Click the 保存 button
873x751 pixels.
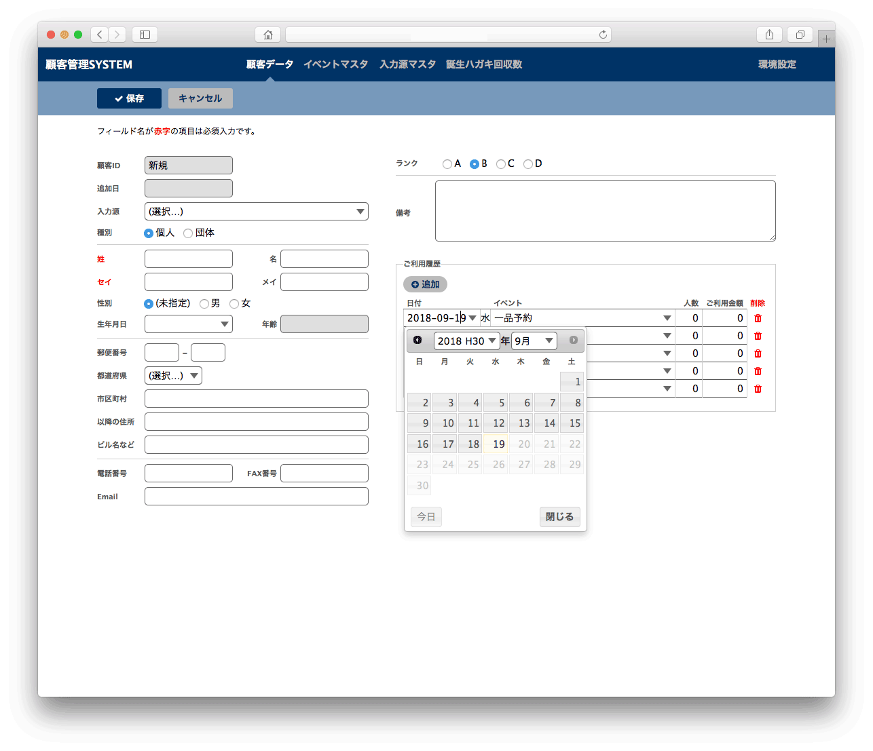129,98
